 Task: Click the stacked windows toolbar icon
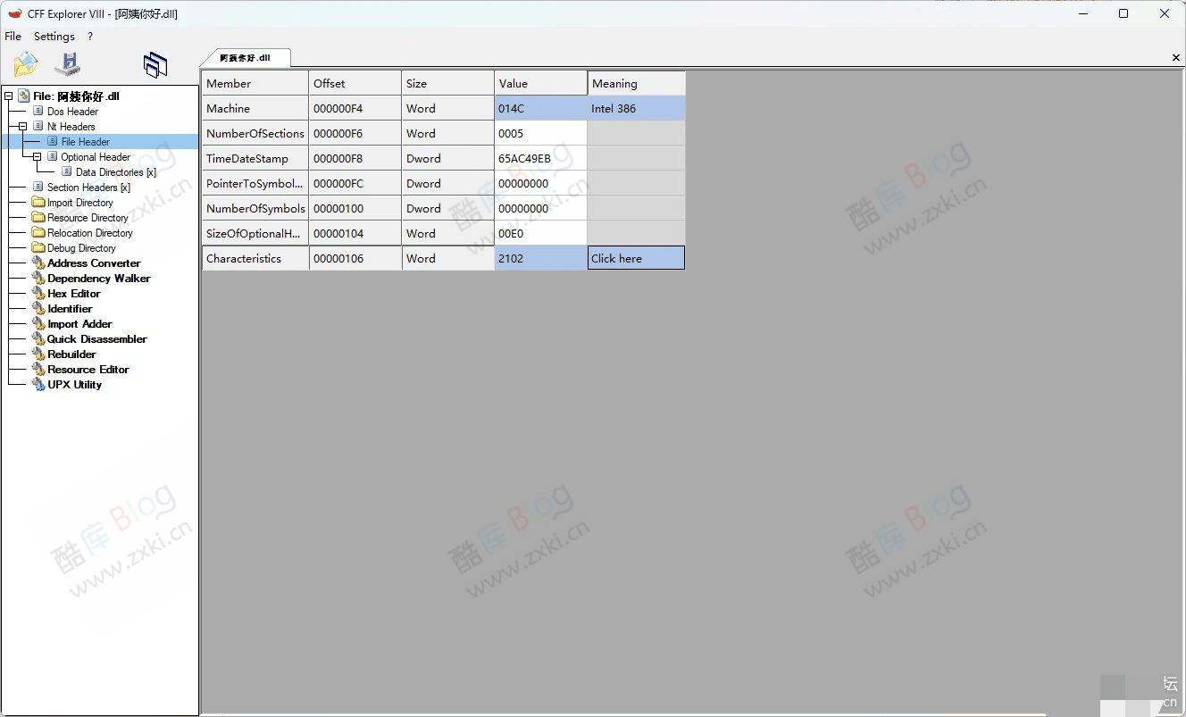coord(155,64)
